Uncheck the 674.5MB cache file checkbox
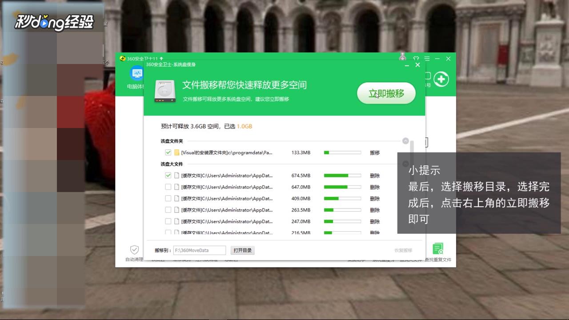The width and height of the screenshot is (569, 320). 168,176
